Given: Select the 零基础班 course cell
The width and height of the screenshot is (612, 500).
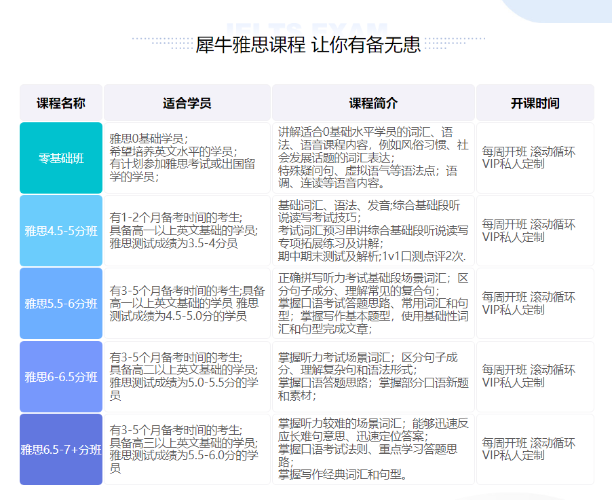Looking at the screenshot, I should click(x=61, y=158).
